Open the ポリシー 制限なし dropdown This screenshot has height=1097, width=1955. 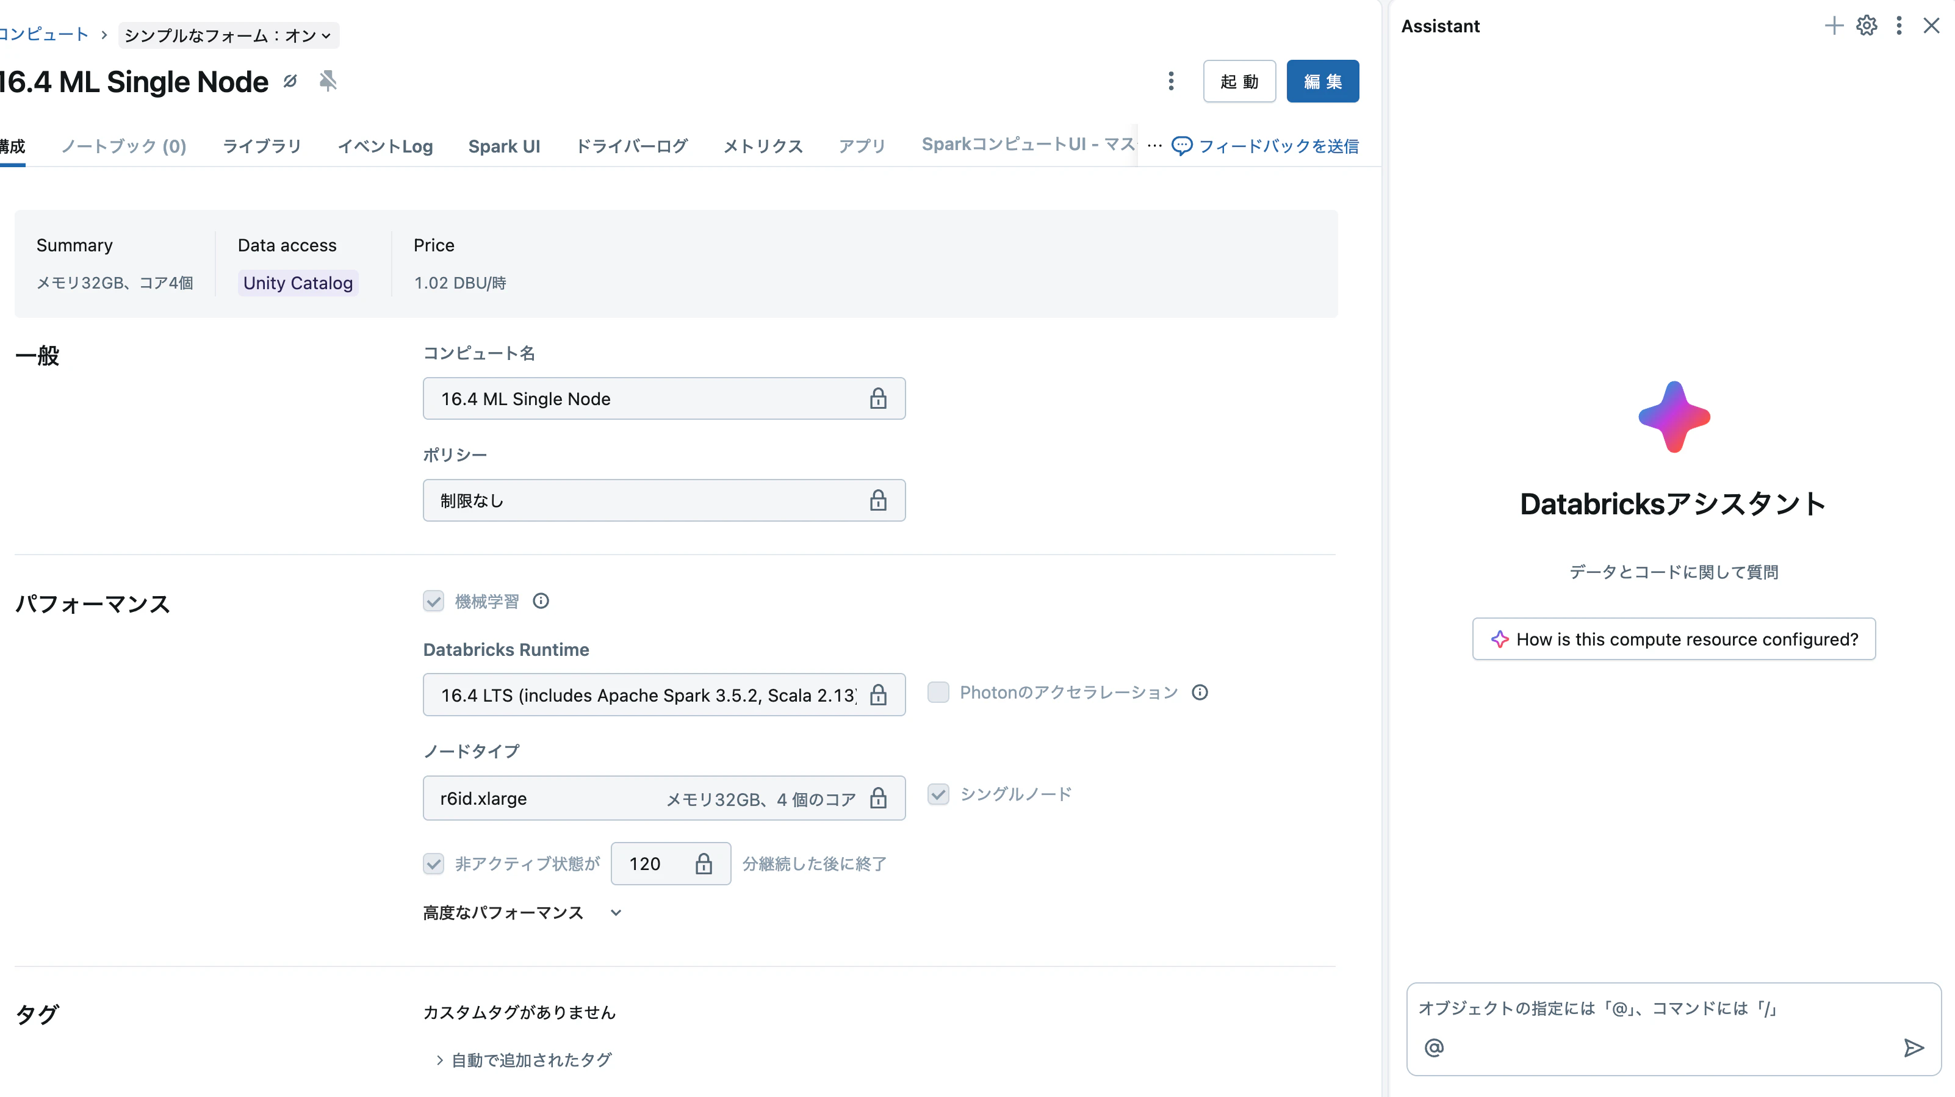tap(664, 500)
